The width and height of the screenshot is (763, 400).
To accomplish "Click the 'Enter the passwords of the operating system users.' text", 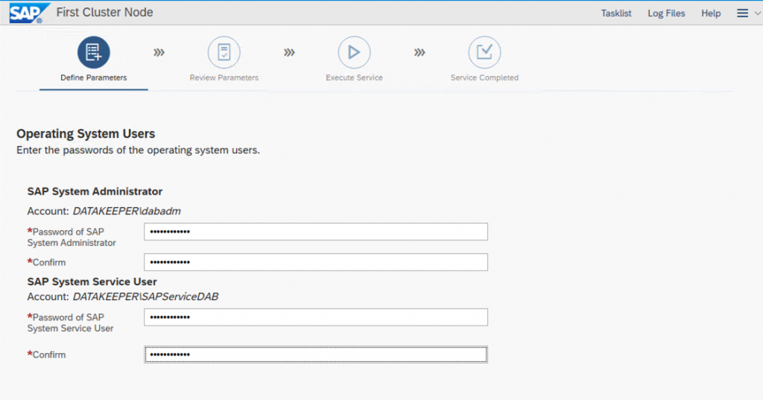I will coord(138,150).
